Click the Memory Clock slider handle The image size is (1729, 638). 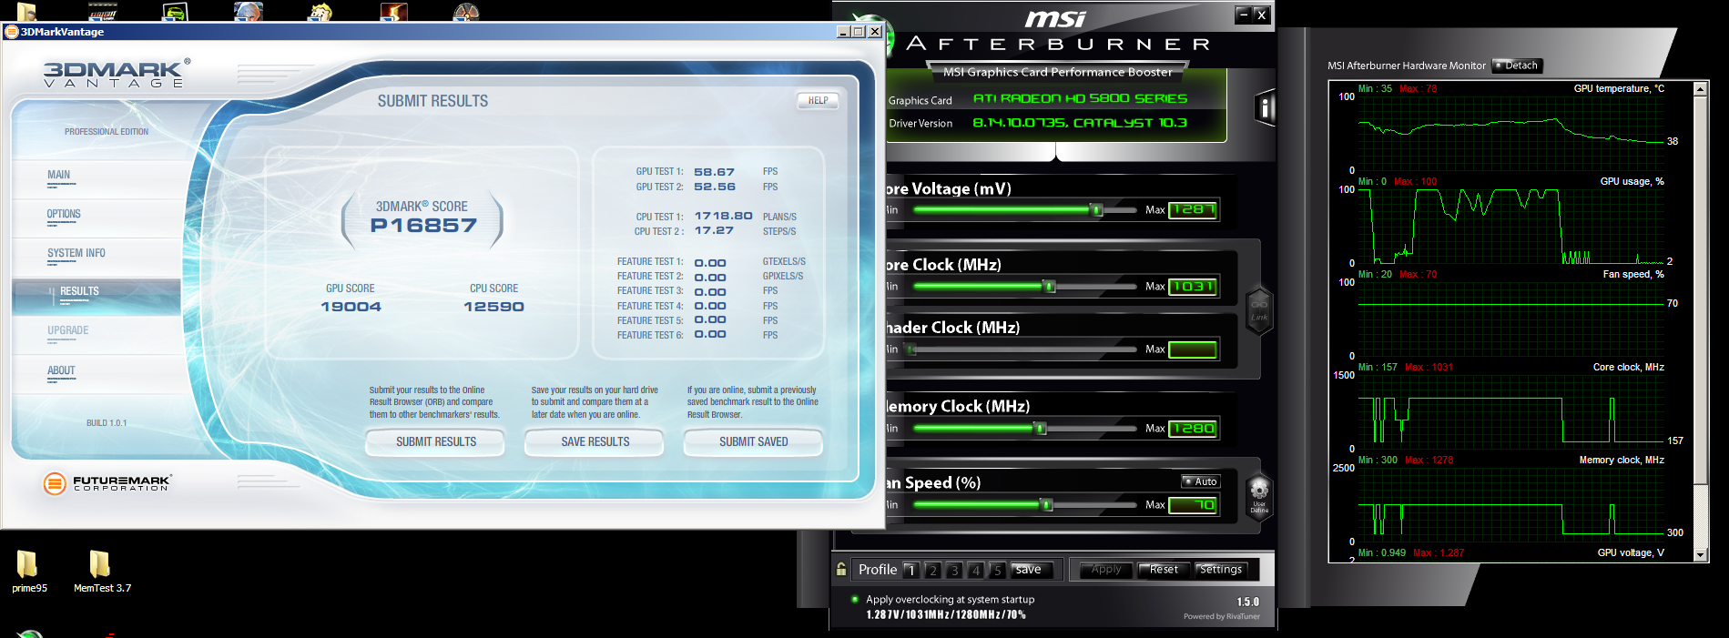1040,429
